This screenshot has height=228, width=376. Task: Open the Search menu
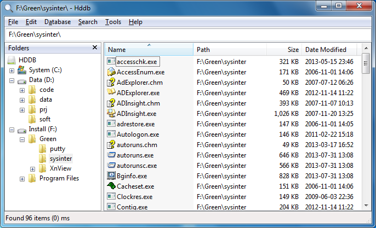pos(88,22)
